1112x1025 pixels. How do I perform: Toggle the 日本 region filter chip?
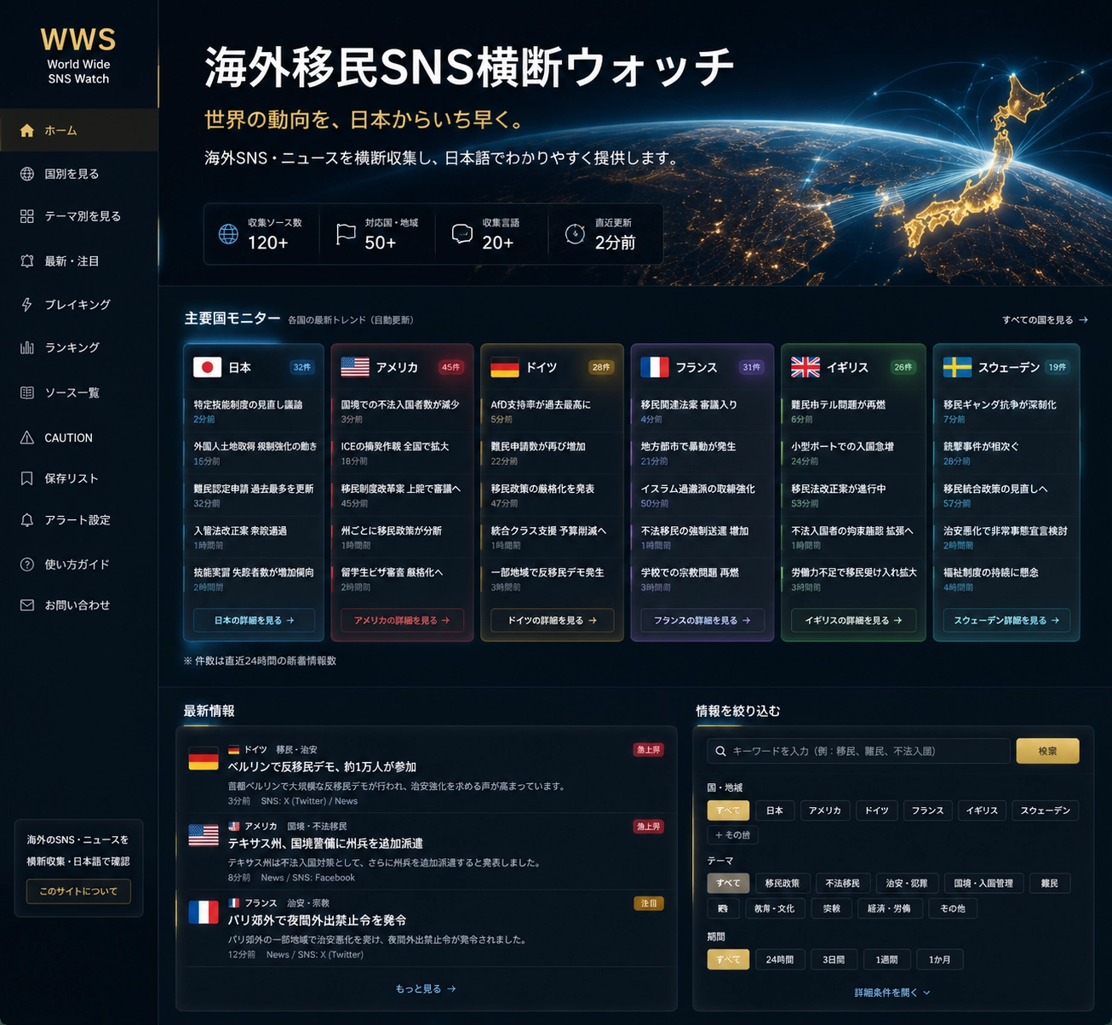(775, 810)
